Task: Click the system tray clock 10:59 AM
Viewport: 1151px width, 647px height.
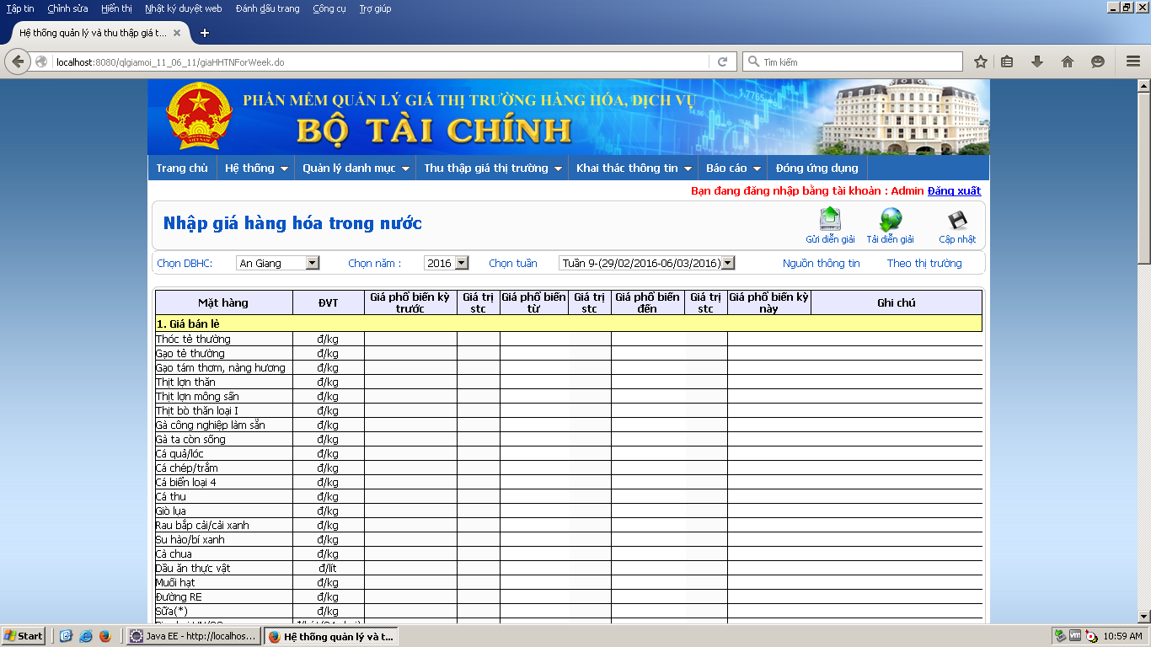Action: pyautogui.click(x=1122, y=636)
